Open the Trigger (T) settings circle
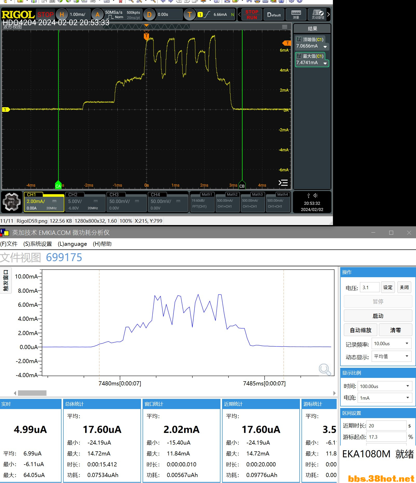 [190, 15]
